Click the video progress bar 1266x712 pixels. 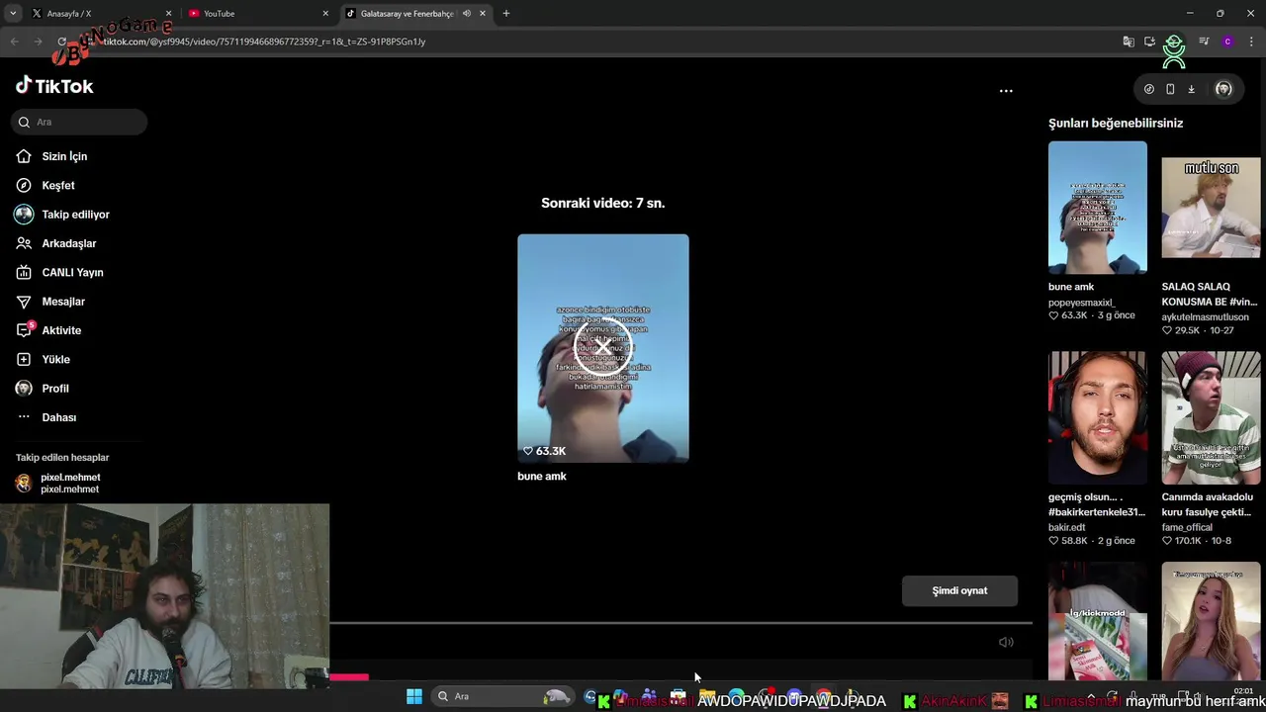(680, 623)
